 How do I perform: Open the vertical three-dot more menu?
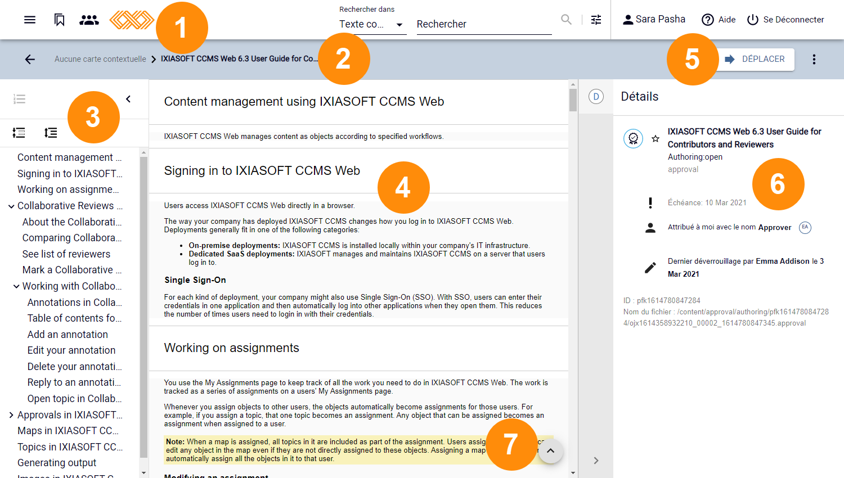coord(814,59)
